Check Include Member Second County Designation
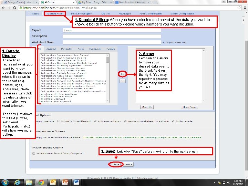The image size is (248, 186). point(33,153)
